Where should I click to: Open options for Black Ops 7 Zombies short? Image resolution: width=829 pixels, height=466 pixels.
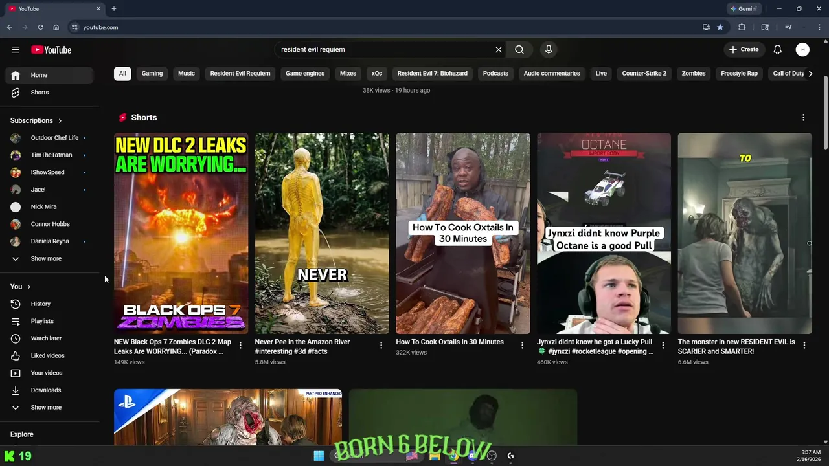(x=240, y=346)
